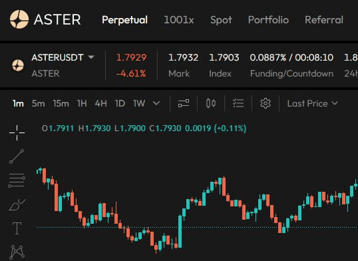Open chart indicators settings icon

tap(184, 103)
